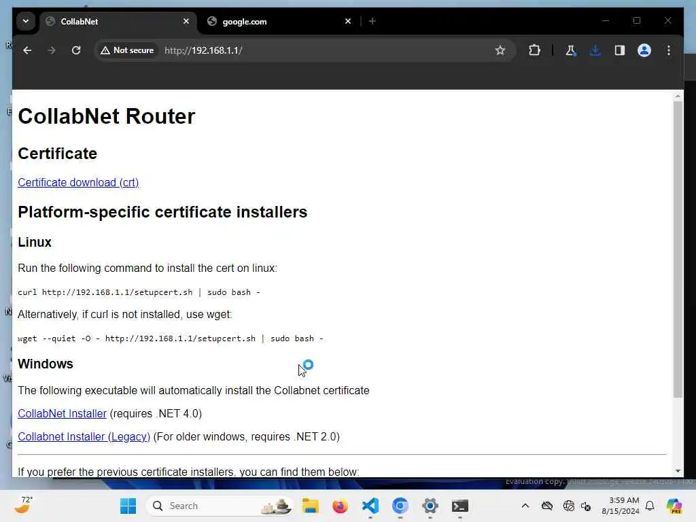This screenshot has width=696, height=522.
Task: Click scrollbar up arrow
Action: point(678,96)
